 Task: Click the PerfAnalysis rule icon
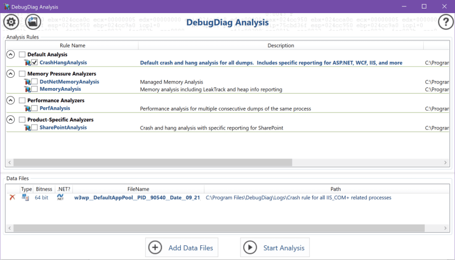pos(27,108)
